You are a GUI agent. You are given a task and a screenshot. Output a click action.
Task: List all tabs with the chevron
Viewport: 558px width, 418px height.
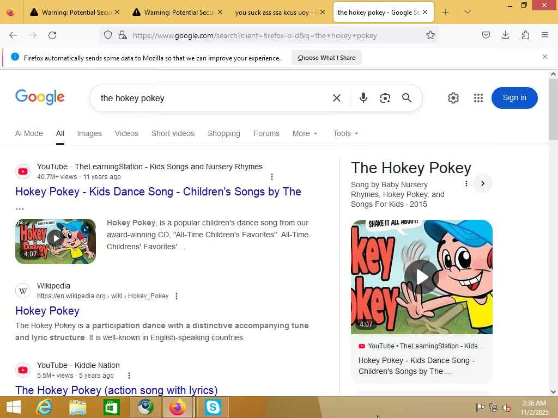coord(467,12)
